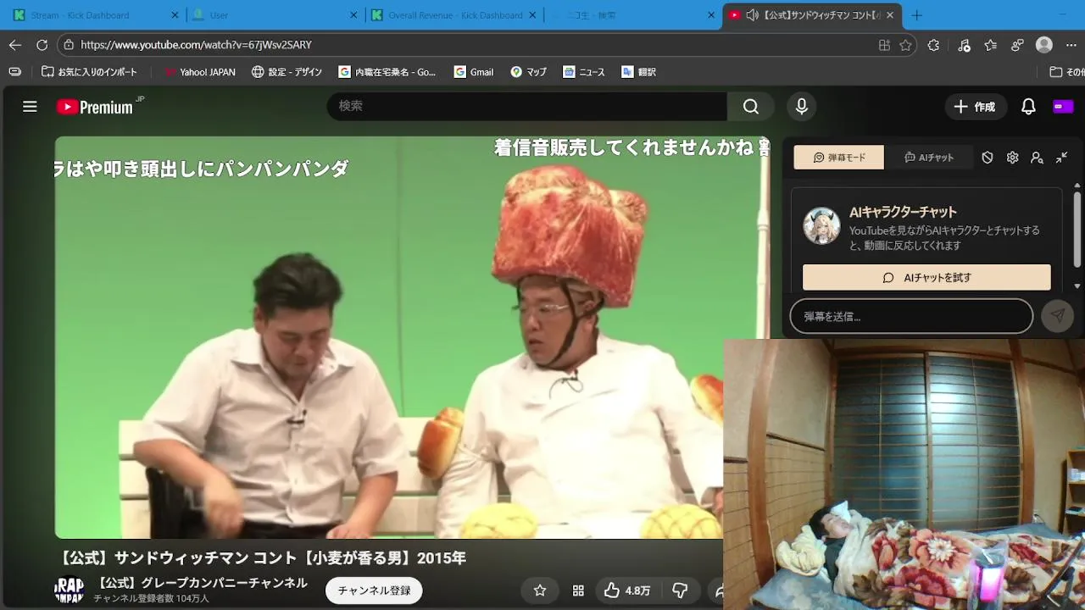Open browser extensions puzzle icon
This screenshot has height=610, width=1085.
[933, 45]
